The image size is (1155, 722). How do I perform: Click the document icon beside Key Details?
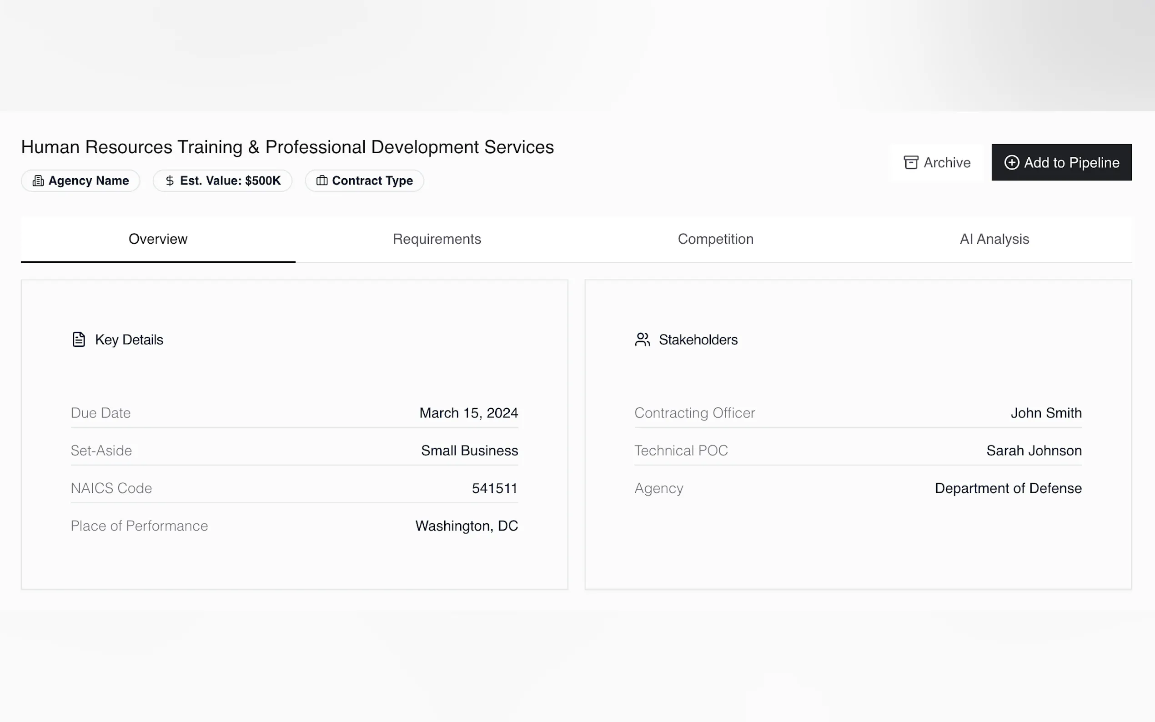click(79, 340)
